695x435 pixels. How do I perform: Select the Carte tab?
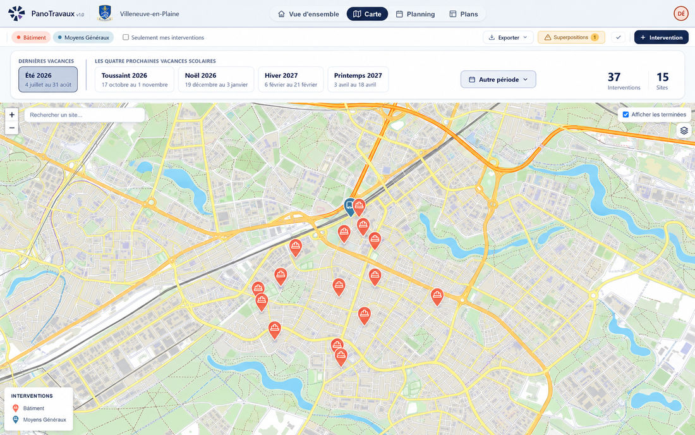coord(367,14)
